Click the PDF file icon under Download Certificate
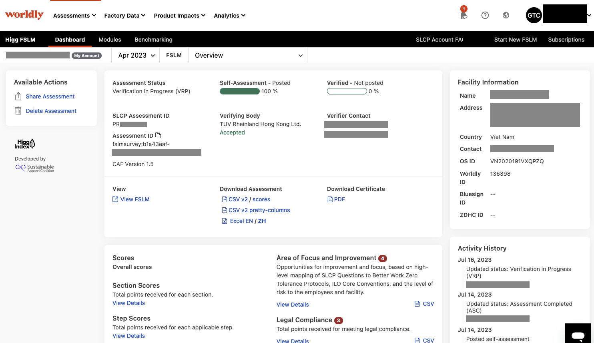594x343 pixels. click(330, 199)
